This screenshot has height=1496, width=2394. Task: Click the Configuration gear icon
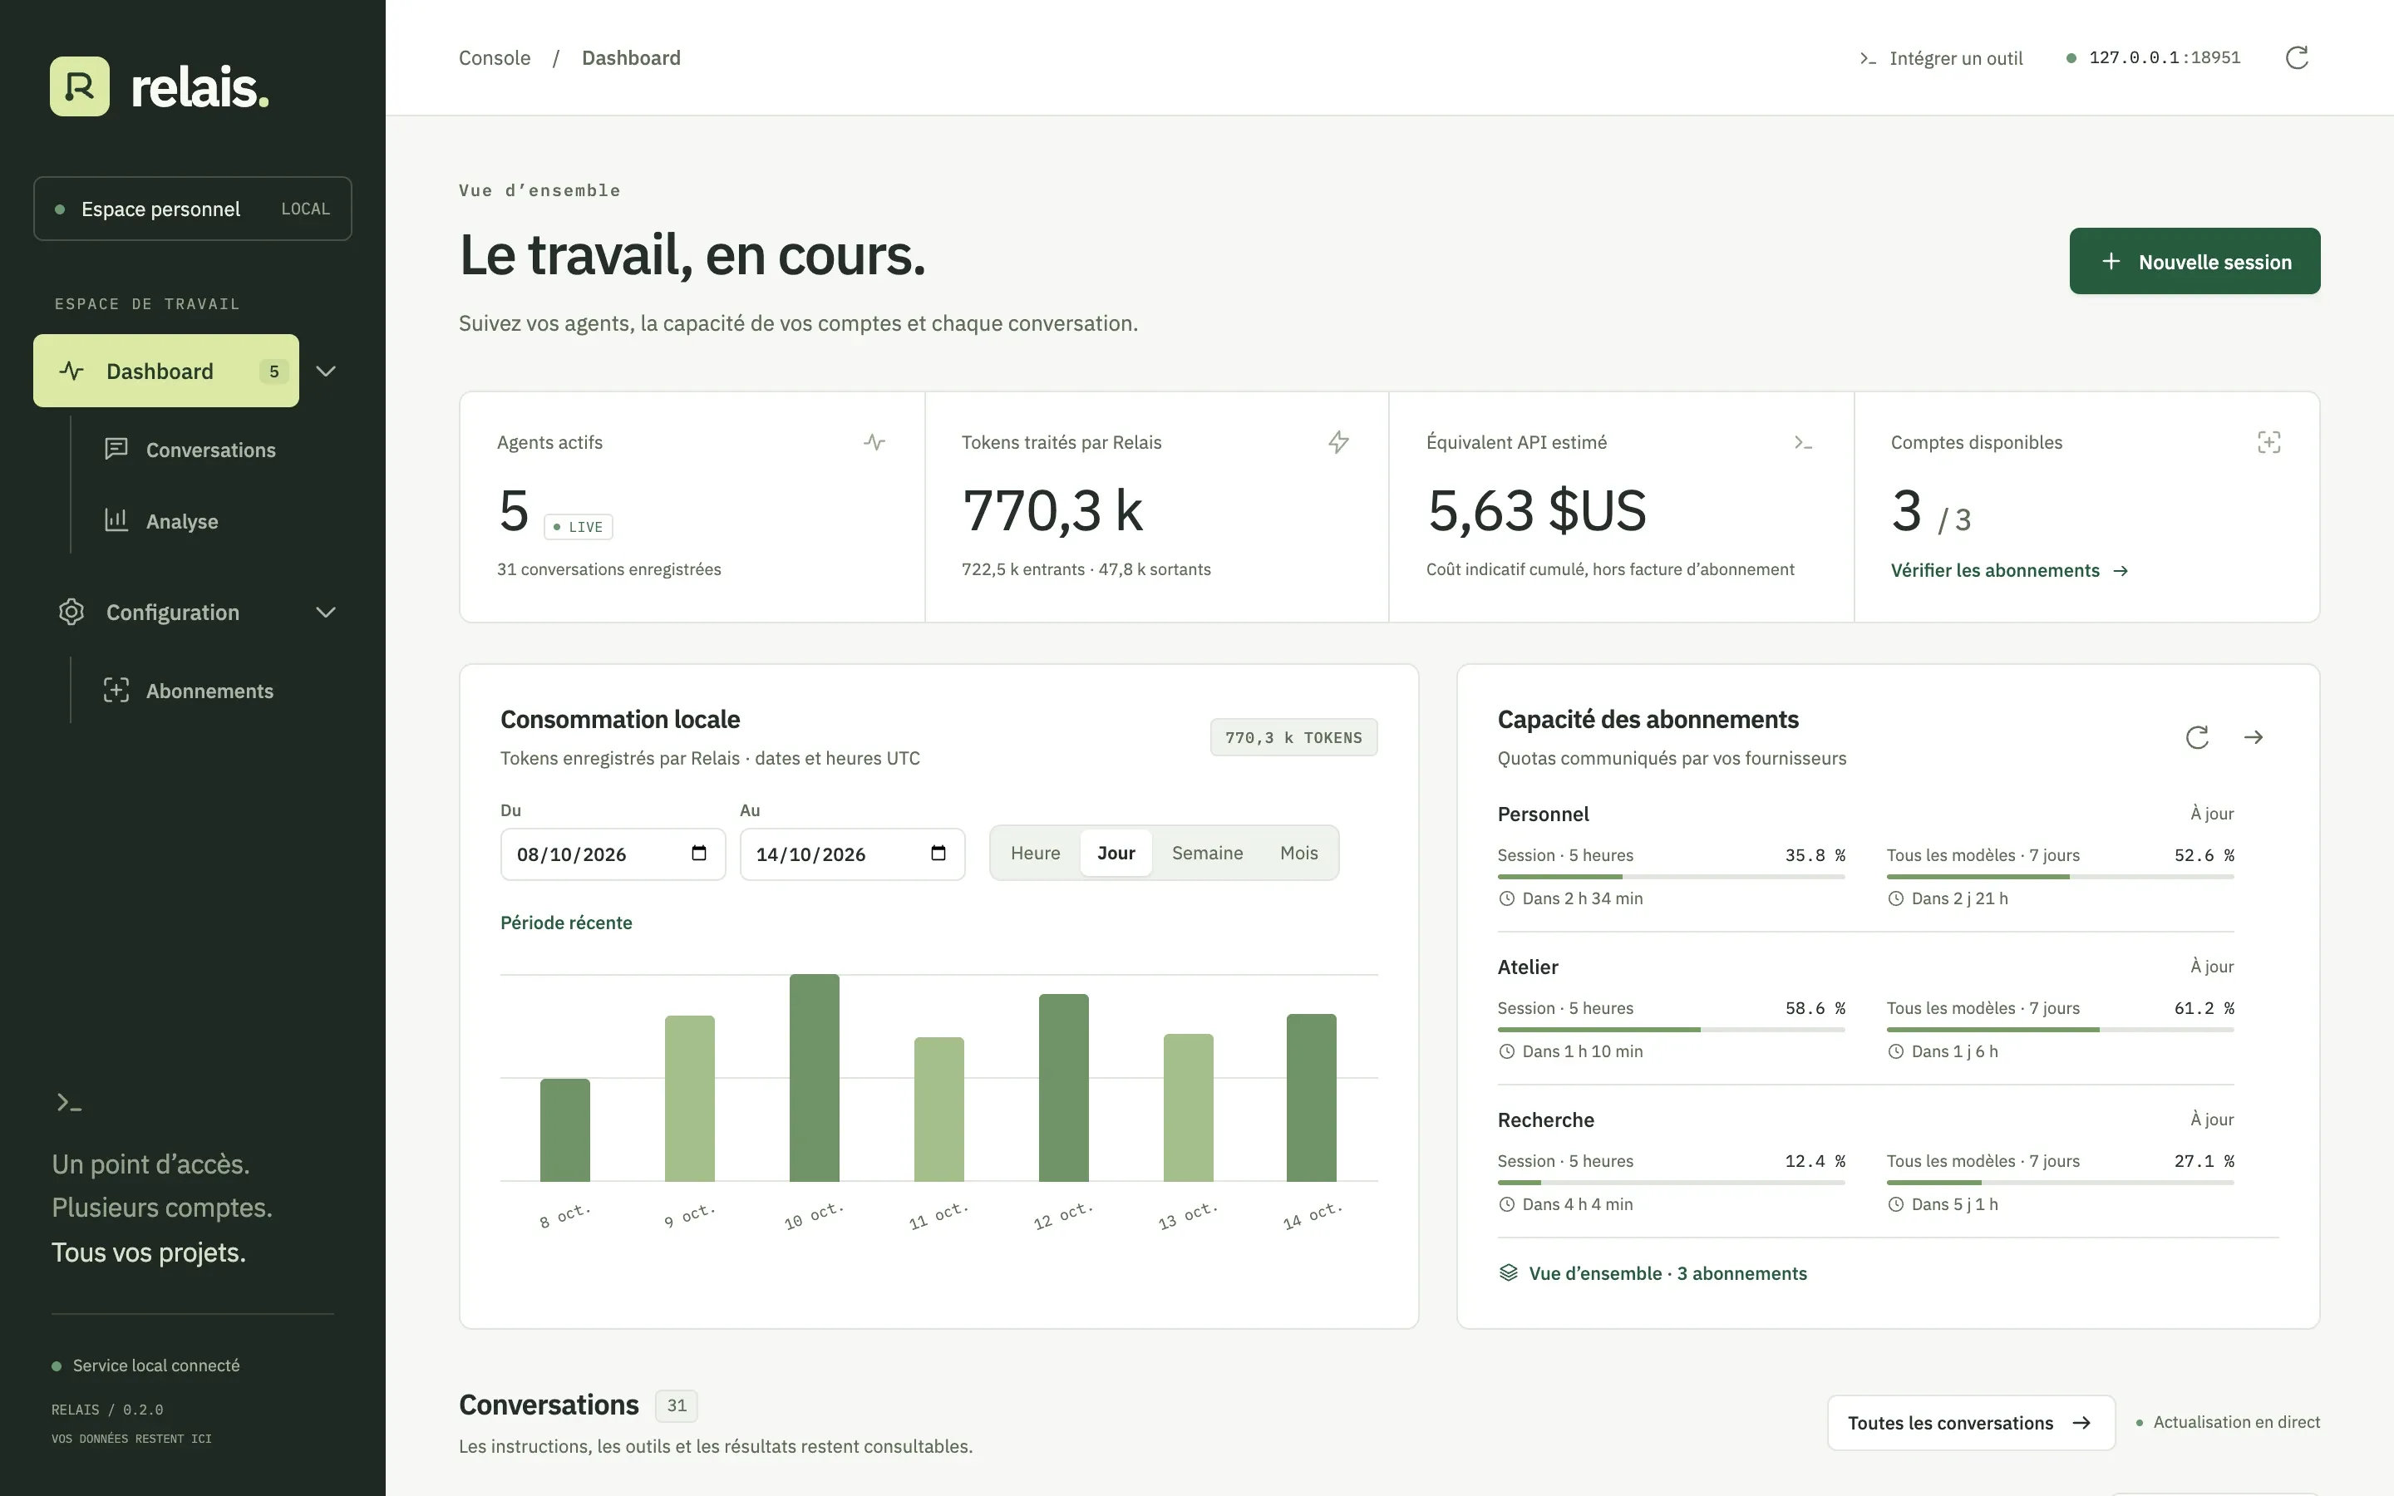coord(71,612)
